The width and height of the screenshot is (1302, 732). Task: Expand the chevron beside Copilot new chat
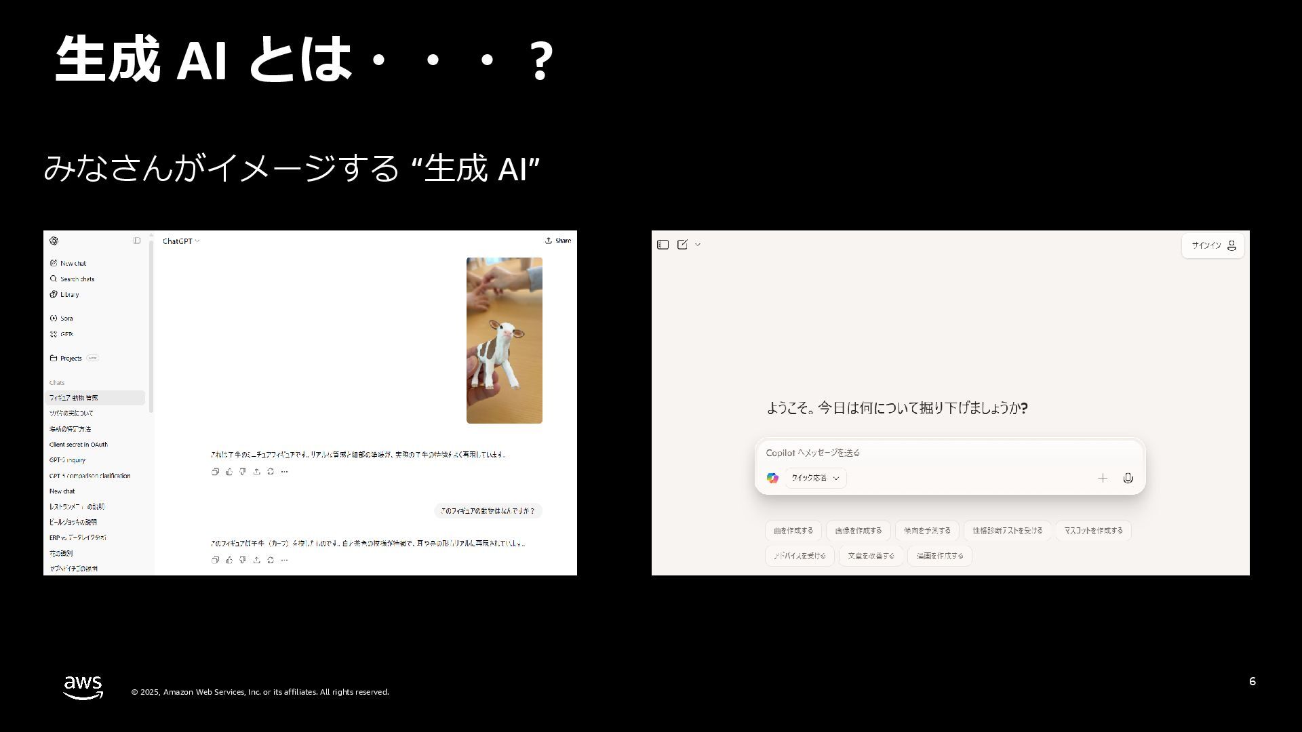coord(698,245)
